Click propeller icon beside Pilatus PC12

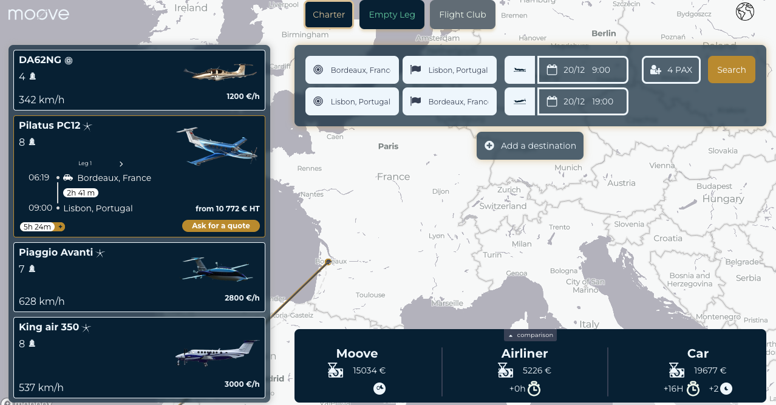87,126
